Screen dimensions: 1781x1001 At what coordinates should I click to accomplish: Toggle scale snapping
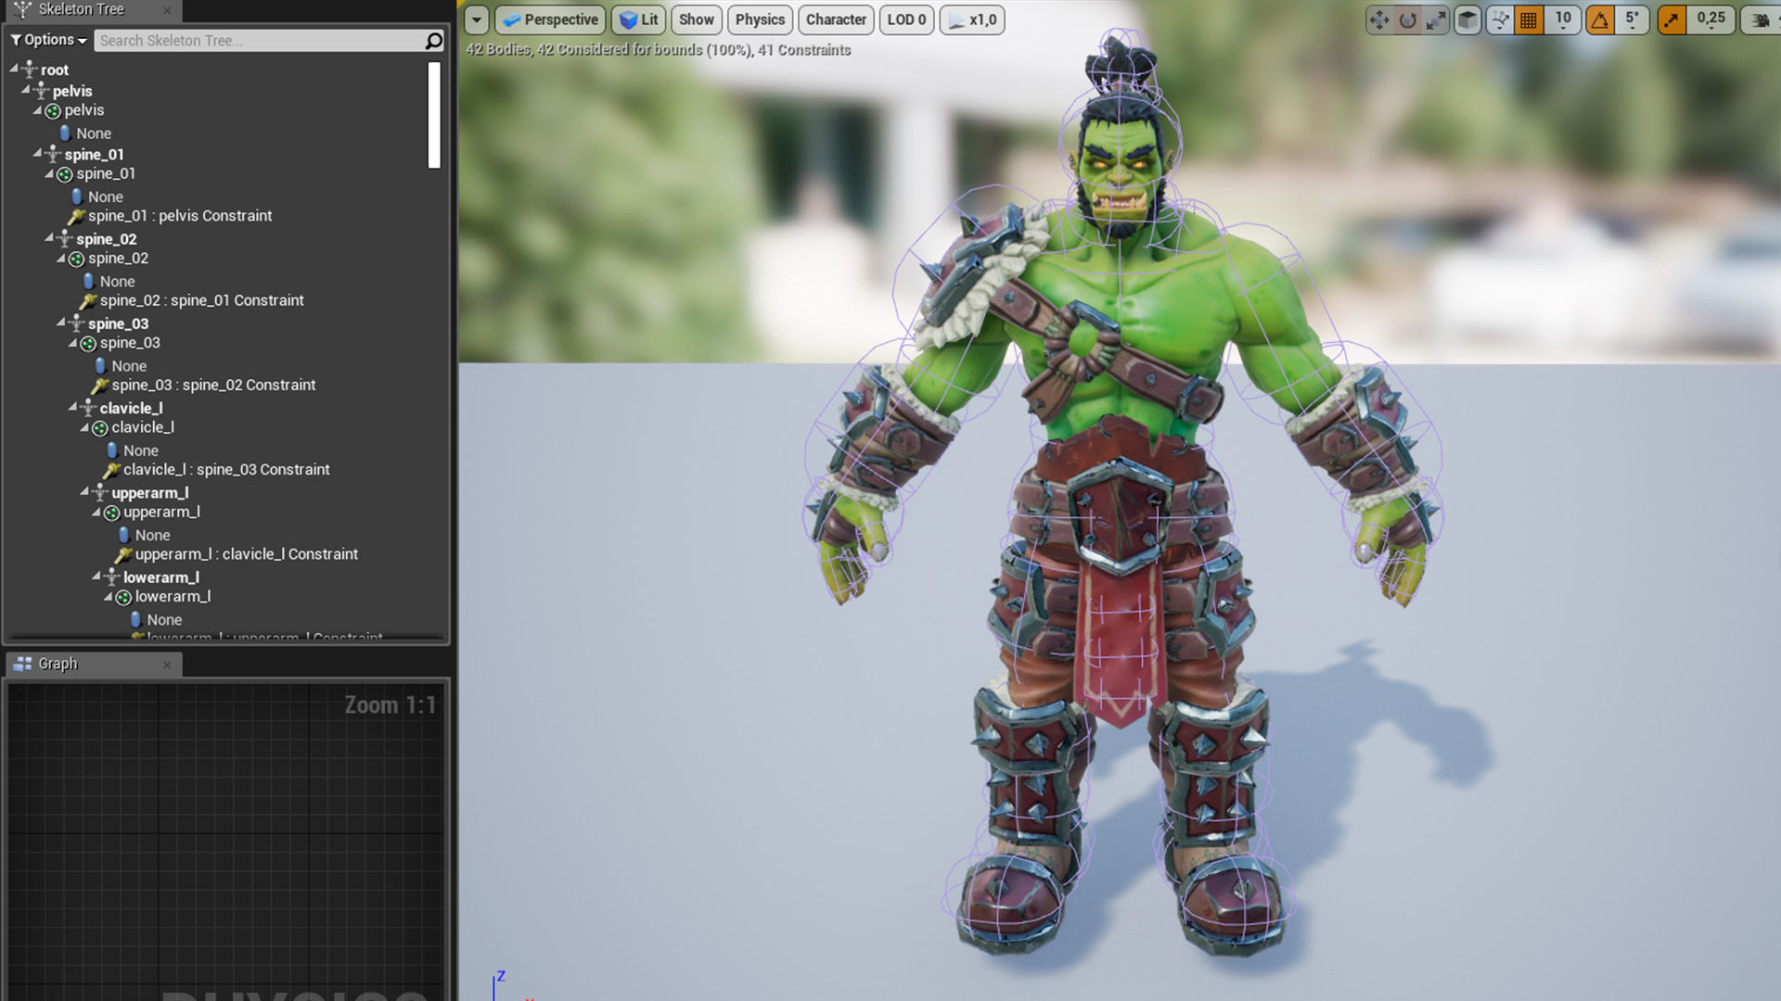[x=1672, y=19]
